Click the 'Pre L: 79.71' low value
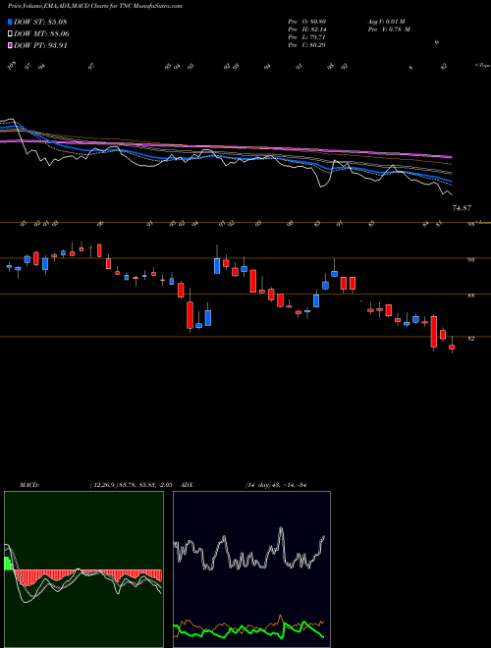The image size is (491, 648). tap(306, 37)
